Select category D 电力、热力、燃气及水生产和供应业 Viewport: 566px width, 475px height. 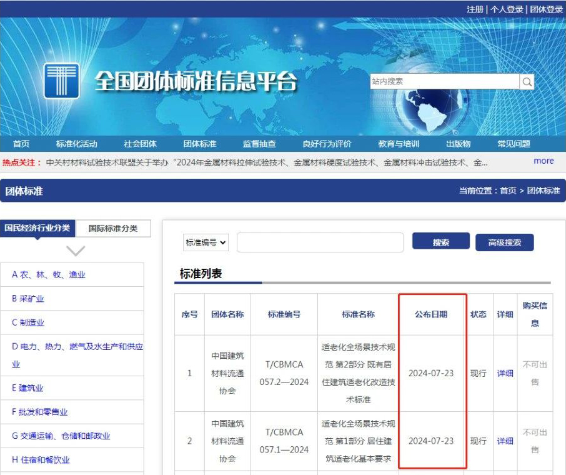point(77,355)
